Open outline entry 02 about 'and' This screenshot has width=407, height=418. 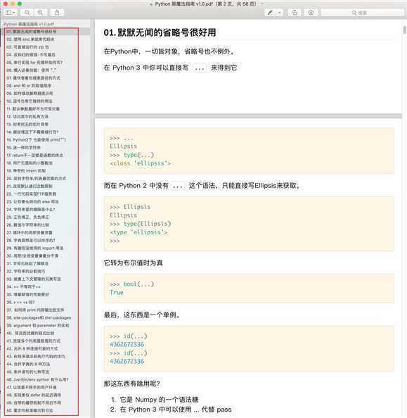[30, 39]
